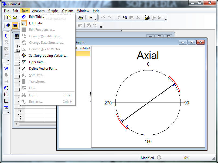Screen dimensions: 218x163
Task: Open the edit toolbar options dropdown arrow
Action: point(166,19)
